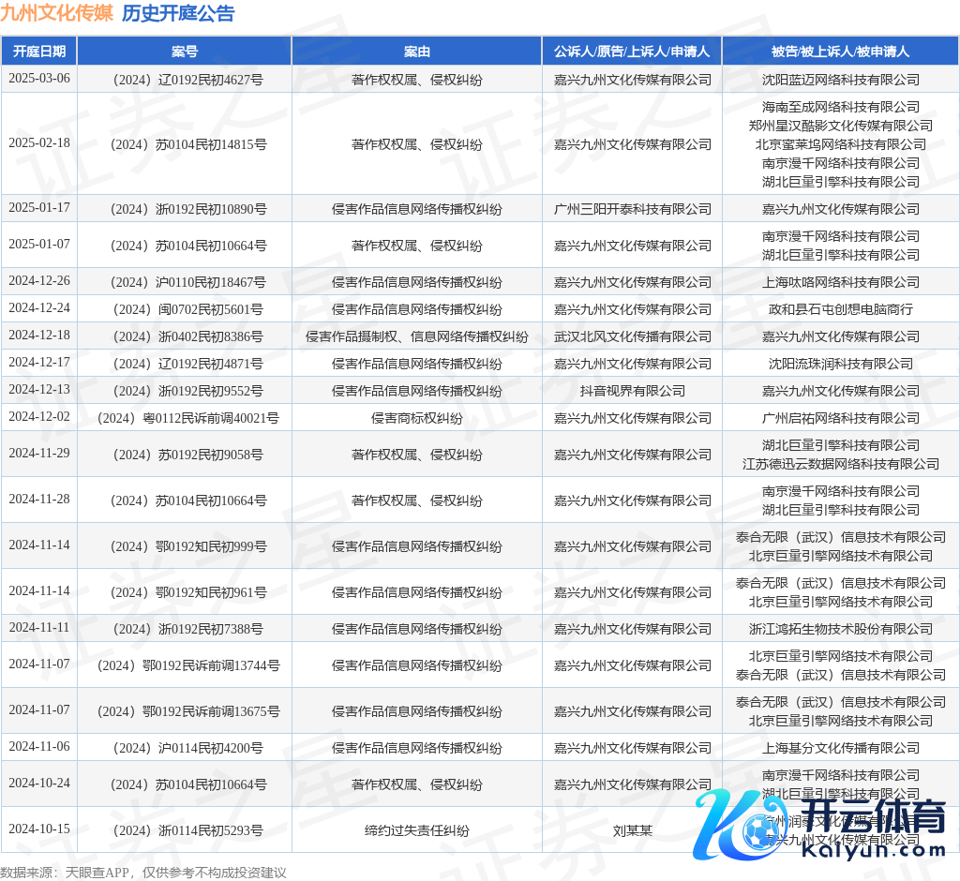
Task: Select the 侵害商标权纠纷 case cause cell
Action: point(417,418)
